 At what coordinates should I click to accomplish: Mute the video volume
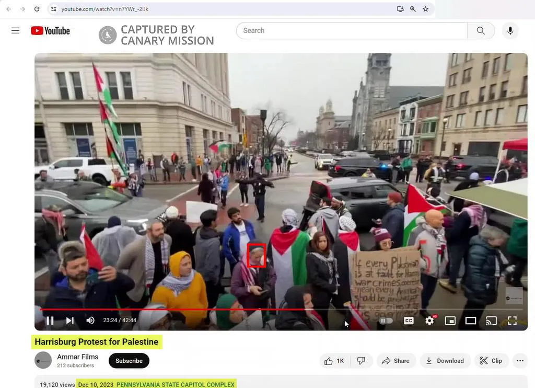coord(90,321)
